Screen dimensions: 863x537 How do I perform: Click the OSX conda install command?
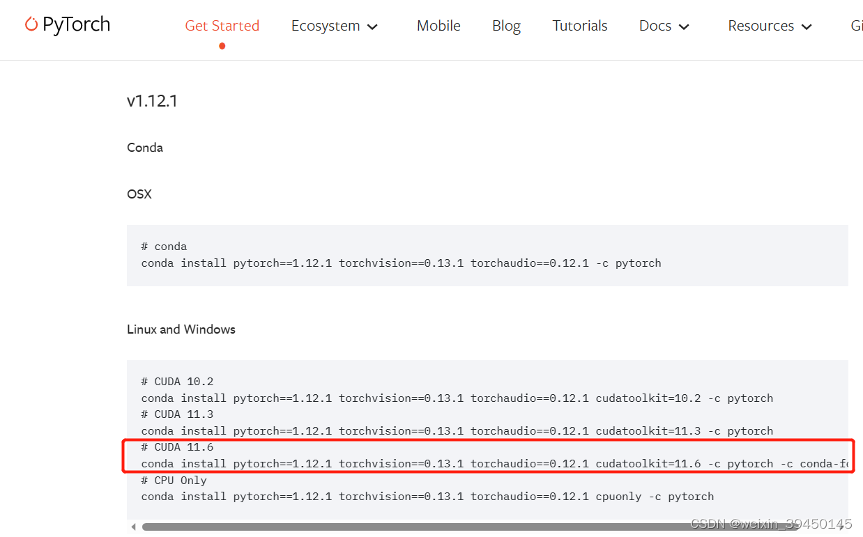pyautogui.click(x=401, y=263)
